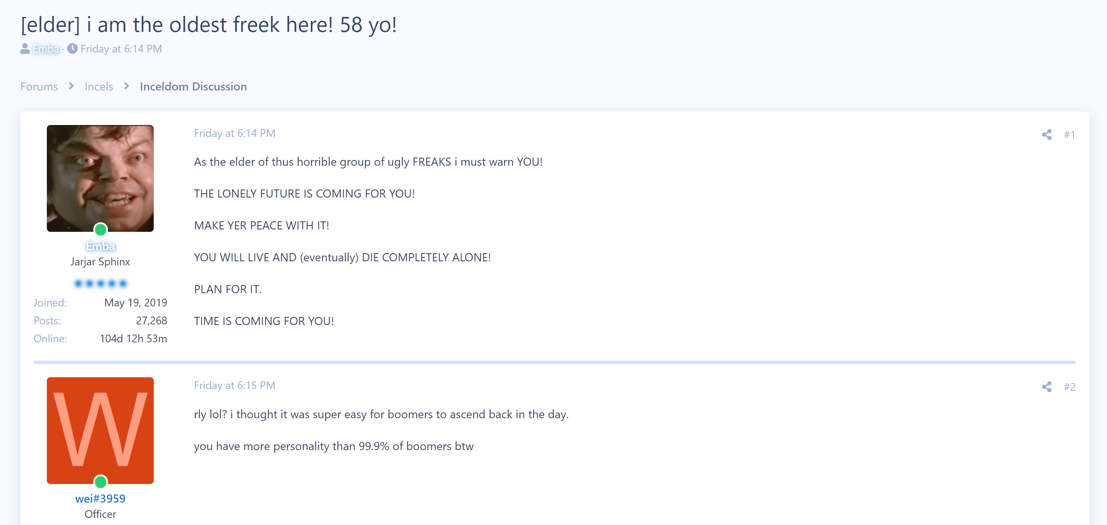Click the blue star rating under Jarjar Sphinx

pyautogui.click(x=100, y=283)
